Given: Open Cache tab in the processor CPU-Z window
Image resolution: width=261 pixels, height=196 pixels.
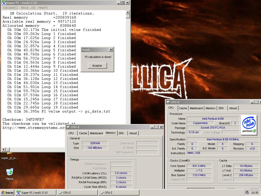Looking at the screenshot, I should (x=183, y=108).
